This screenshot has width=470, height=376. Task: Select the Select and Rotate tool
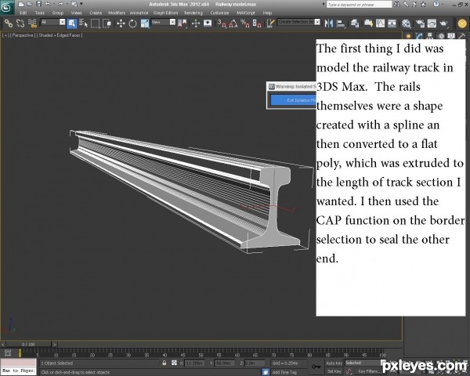point(132,23)
